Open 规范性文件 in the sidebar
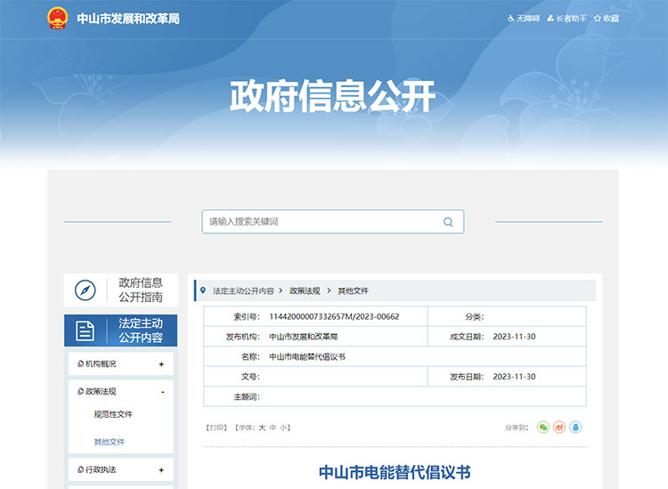This screenshot has height=489, width=668. point(113,414)
